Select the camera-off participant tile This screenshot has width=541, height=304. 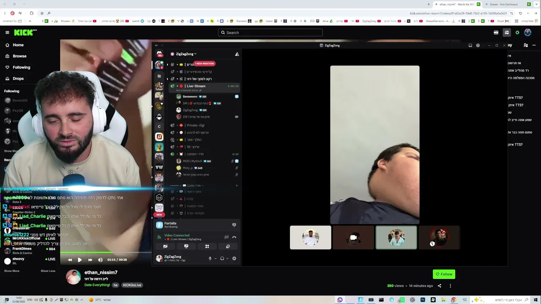(x=353, y=238)
